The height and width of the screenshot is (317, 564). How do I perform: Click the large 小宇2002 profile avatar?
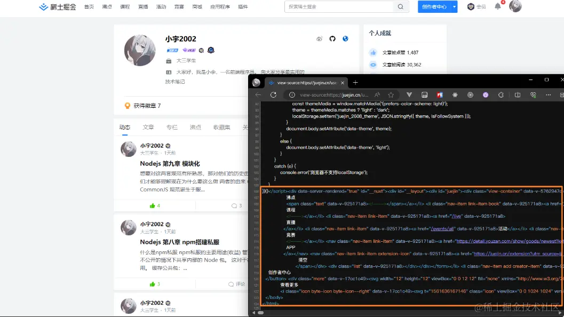pos(140,50)
